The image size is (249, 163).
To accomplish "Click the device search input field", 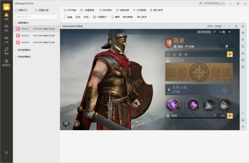I will (37, 17).
